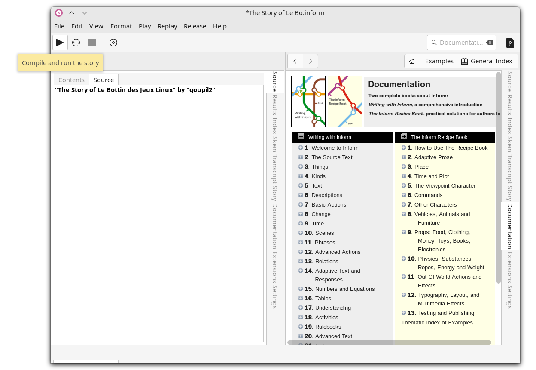The width and height of the screenshot is (536, 370).
Task: Expand chapter 3 Things in Writing with Inform
Action: pos(301,166)
